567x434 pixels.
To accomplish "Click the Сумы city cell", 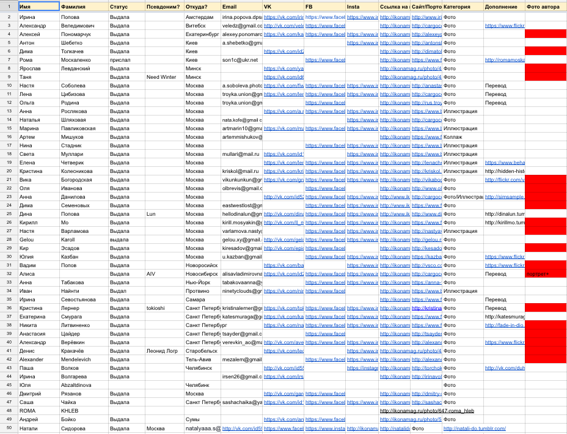I will point(202,419).
